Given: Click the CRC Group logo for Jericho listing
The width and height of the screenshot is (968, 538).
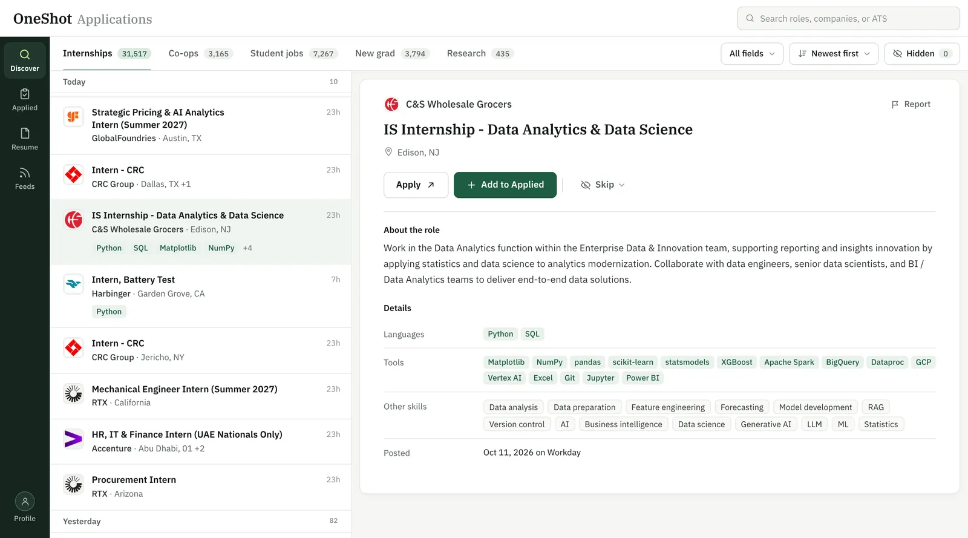Looking at the screenshot, I should 73,348.
